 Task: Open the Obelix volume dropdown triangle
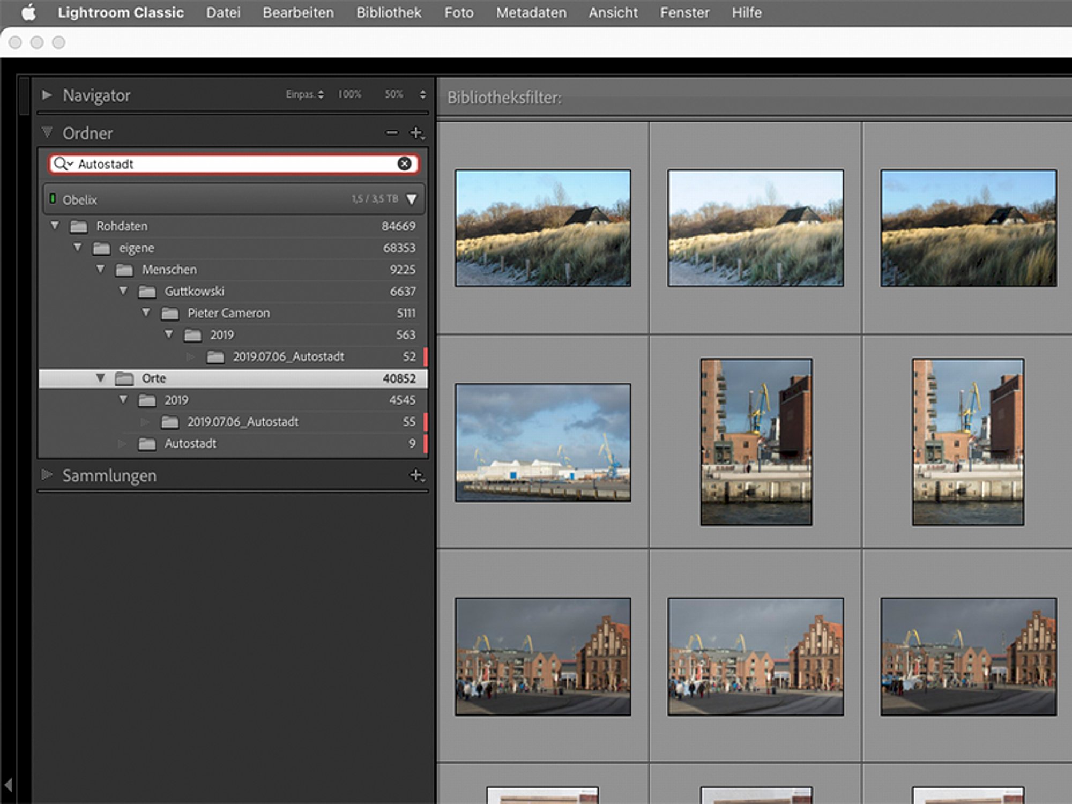412,199
